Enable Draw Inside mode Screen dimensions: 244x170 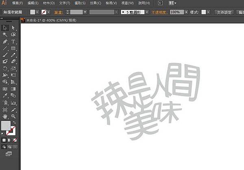pos(15,147)
